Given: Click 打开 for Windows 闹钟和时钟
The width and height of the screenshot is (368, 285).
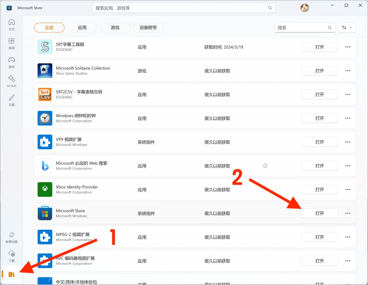Looking at the screenshot, I should (x=320, y=118).
